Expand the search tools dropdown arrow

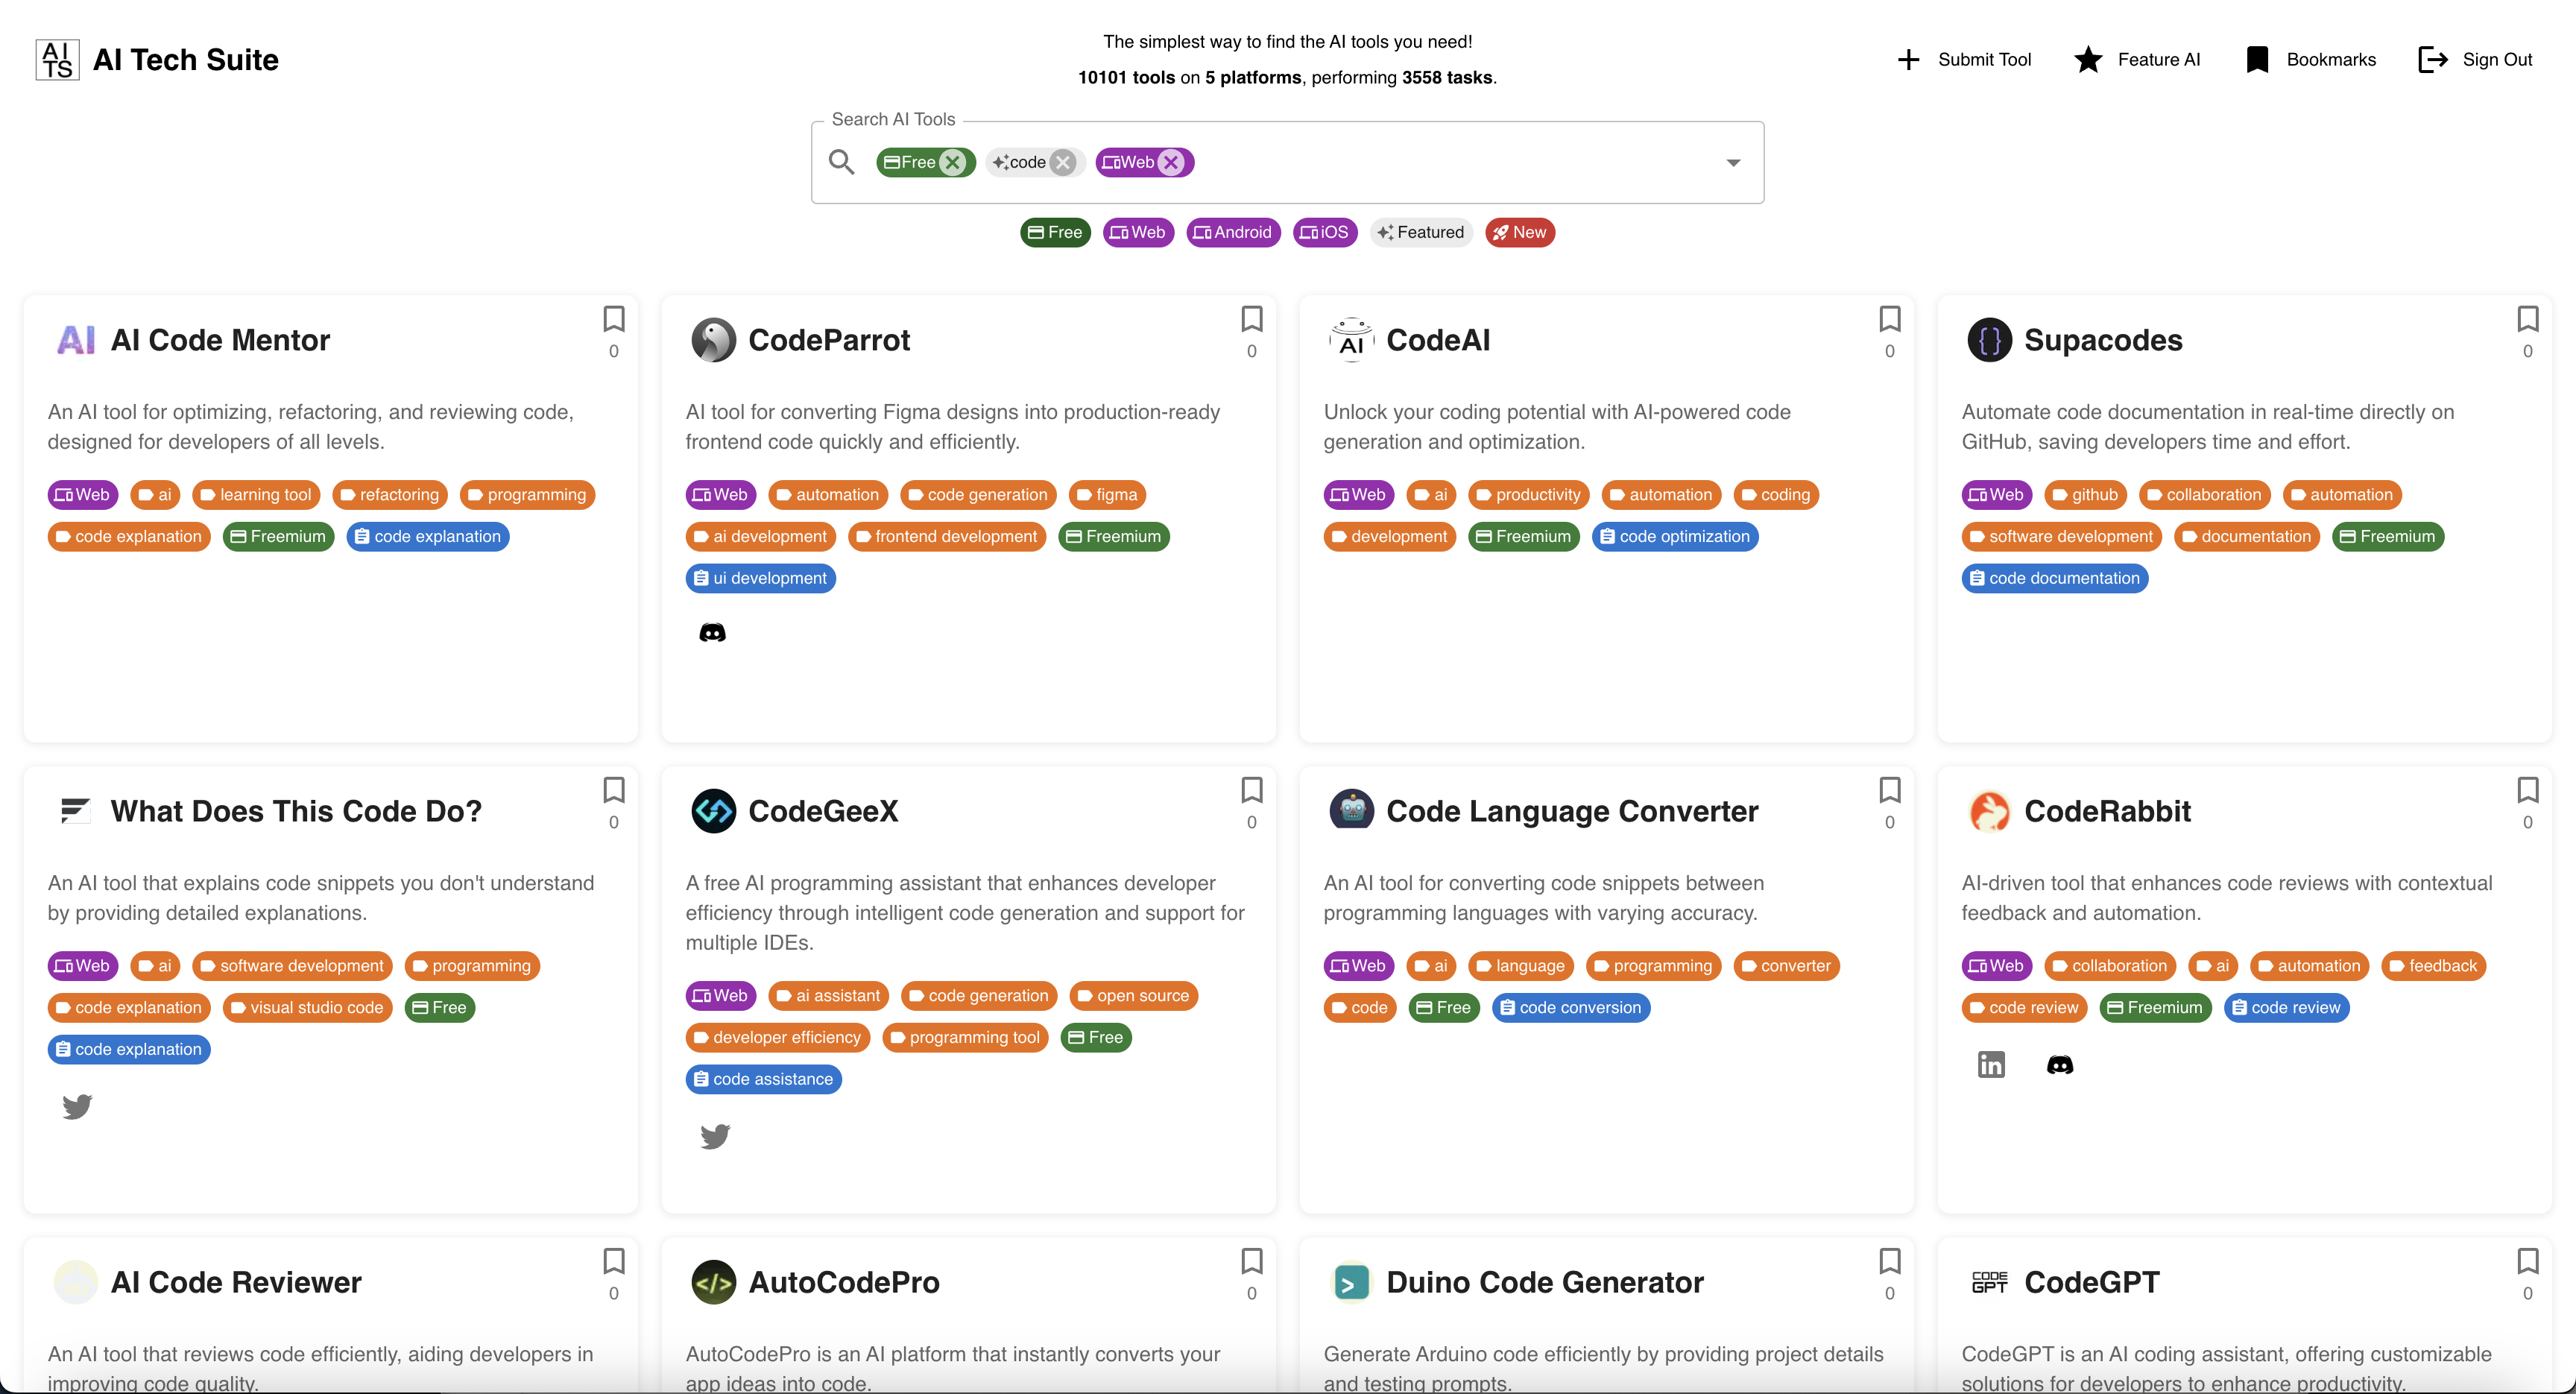(1733, 163)
